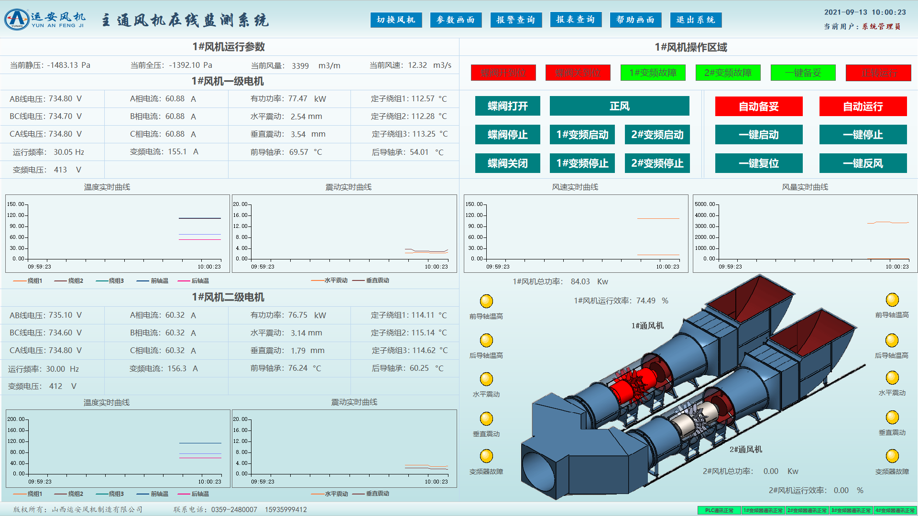This screenshot has height=516, width=918.
Task: Open the 报表查询 page
Action: pos(576,20)
